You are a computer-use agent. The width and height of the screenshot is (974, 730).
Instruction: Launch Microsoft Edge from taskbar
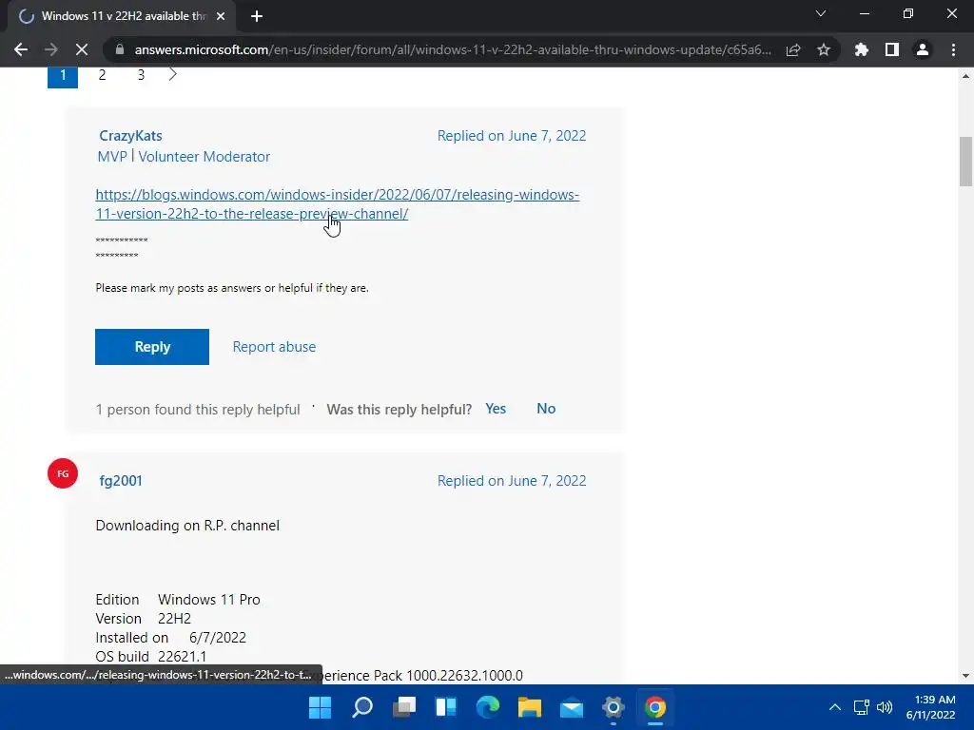coord(488,707)
